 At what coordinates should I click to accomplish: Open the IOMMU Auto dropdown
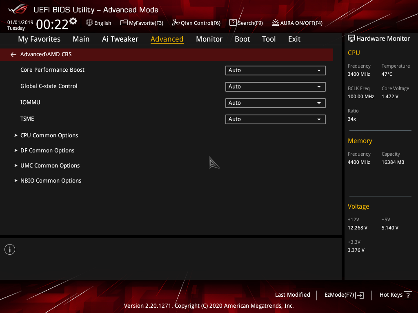click(x=276, y=103)
